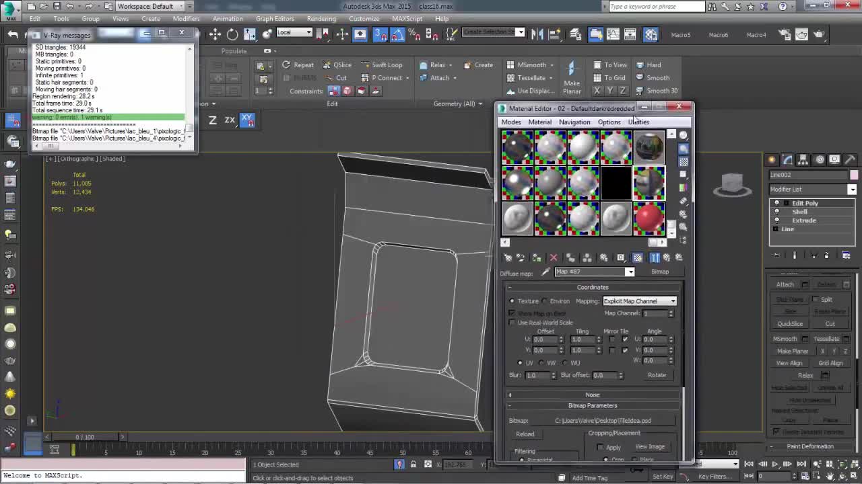Click Configure Modifier Sets icon

pos(847,255)
